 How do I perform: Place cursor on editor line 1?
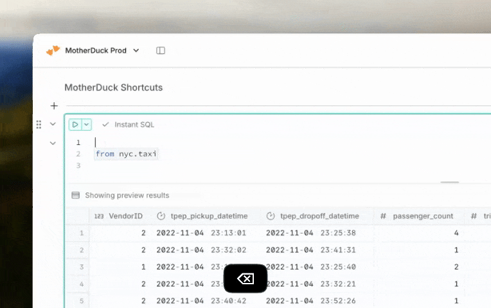tap(193, 142)
